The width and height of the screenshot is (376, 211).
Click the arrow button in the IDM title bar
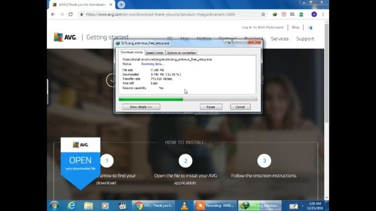point(227,43)
